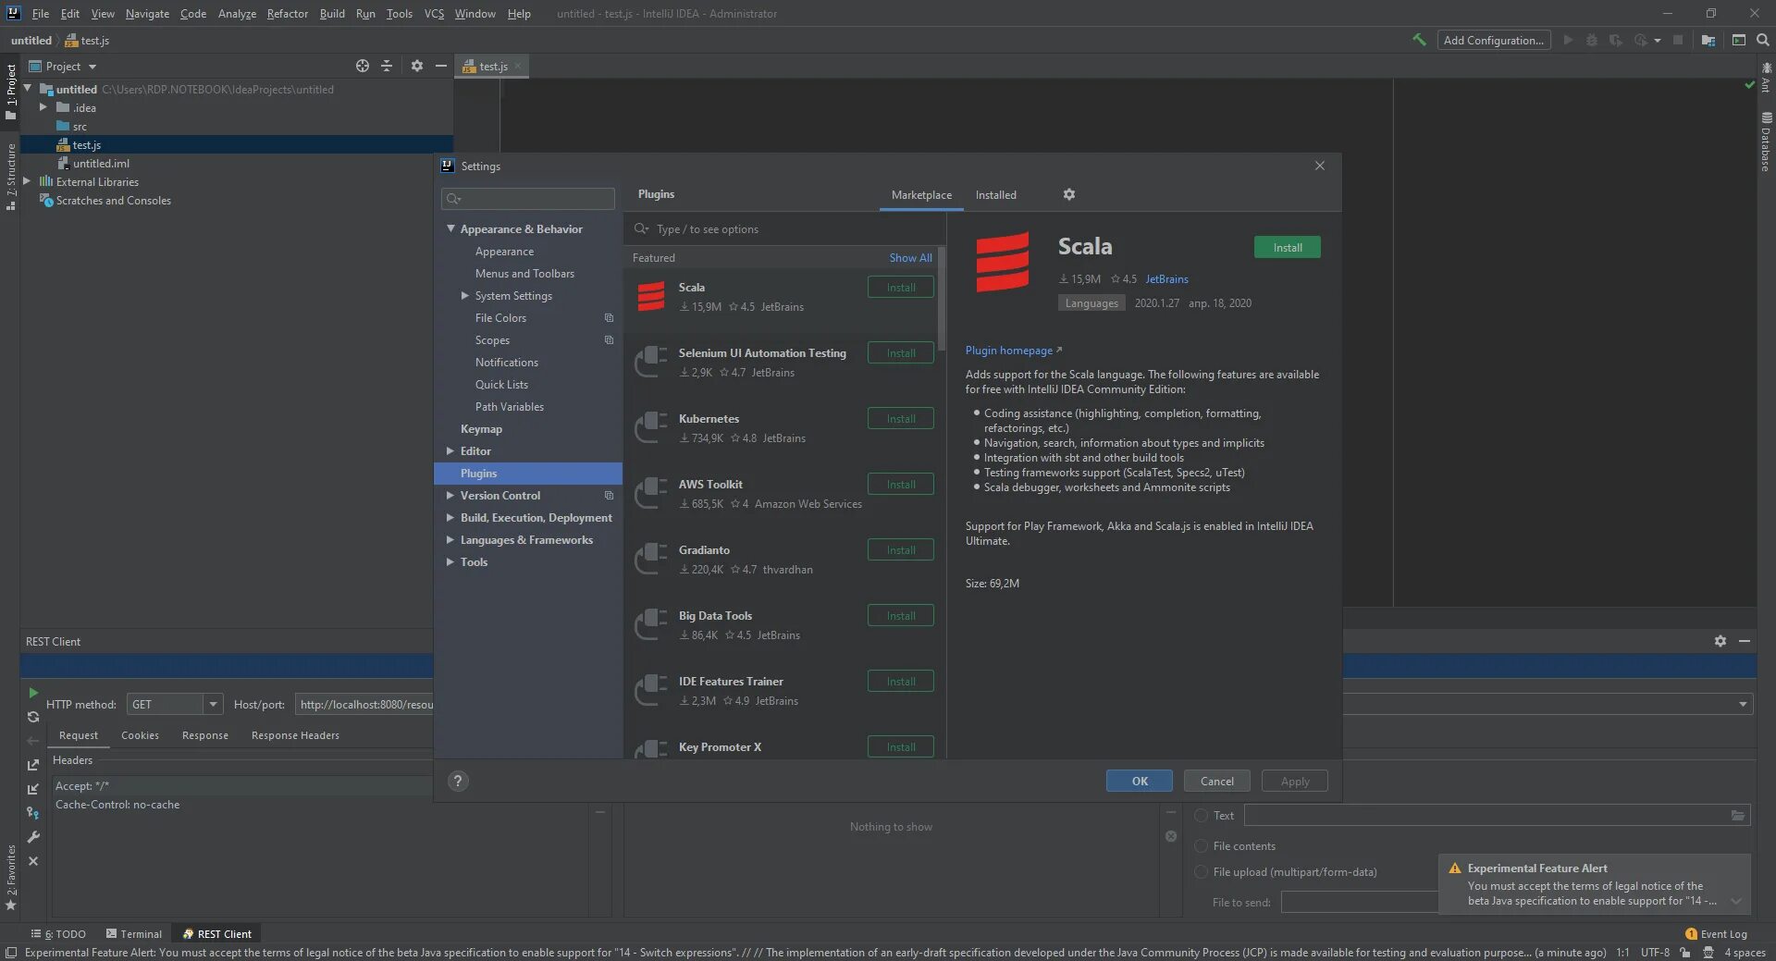Open the Favorites side tool window
Viewport: 1776px width, 961px height.
(x=11, y=877)
